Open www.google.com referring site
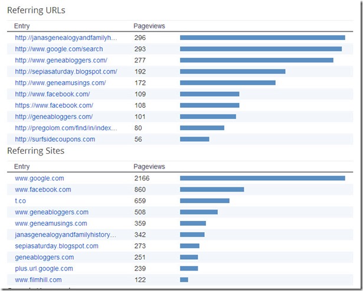 coord(40,178)
